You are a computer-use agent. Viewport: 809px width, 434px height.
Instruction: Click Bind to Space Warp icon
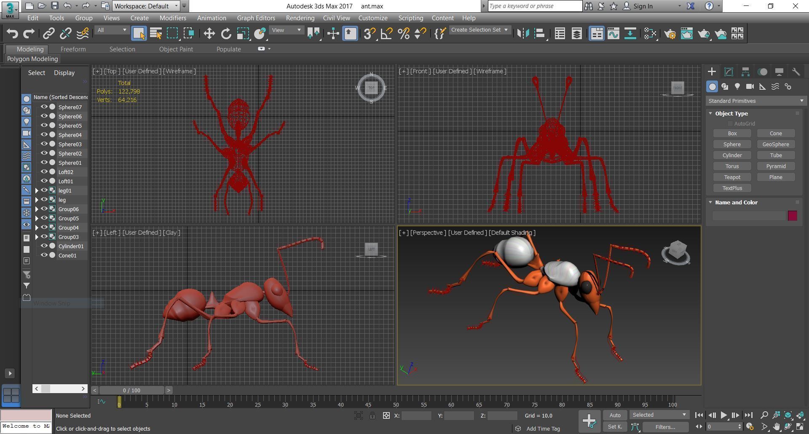pos(83,33)
